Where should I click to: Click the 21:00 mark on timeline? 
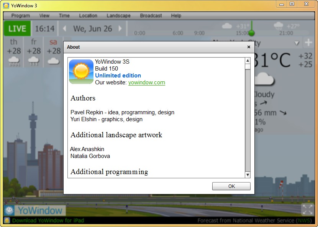(286, 33)
